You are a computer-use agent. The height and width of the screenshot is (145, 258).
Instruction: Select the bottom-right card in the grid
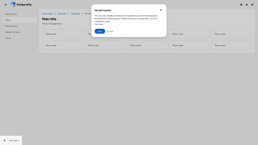(231, 45)
